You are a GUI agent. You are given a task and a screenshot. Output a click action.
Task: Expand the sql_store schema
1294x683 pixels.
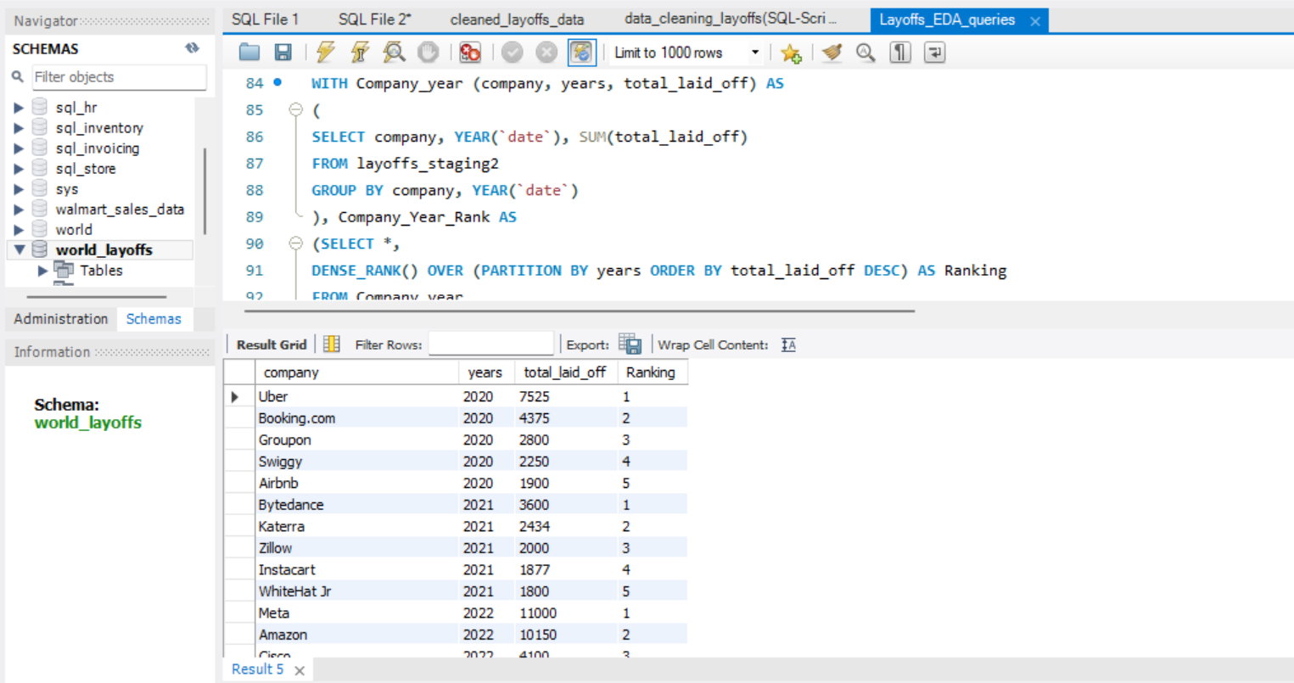tap(19, 169)
